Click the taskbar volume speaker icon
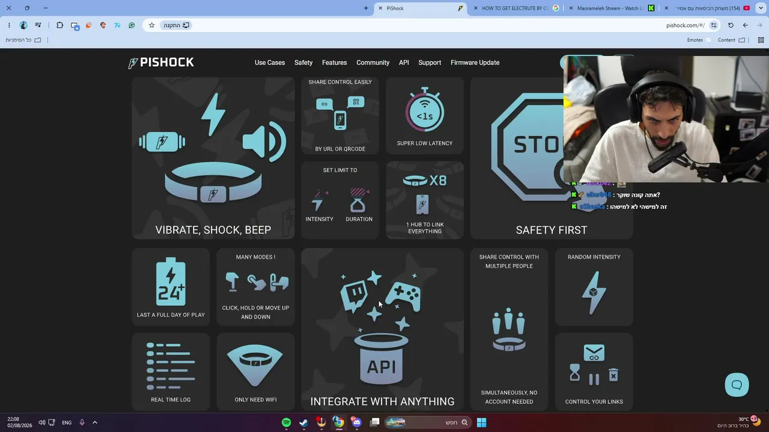The width and height of the screenshot is (769, 432). point(42,422)
